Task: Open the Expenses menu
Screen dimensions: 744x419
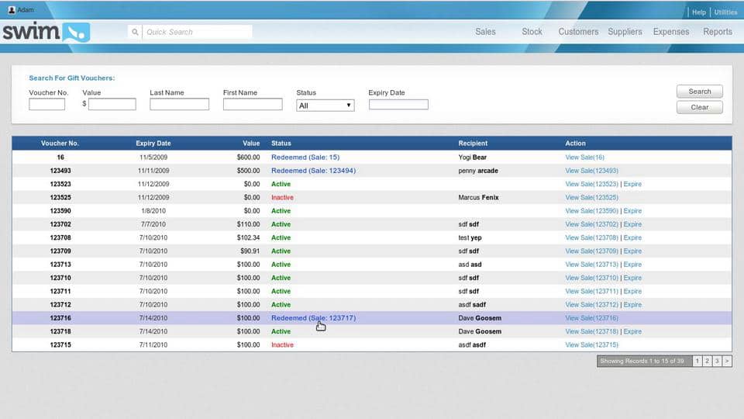Action: tap(671, 32)
